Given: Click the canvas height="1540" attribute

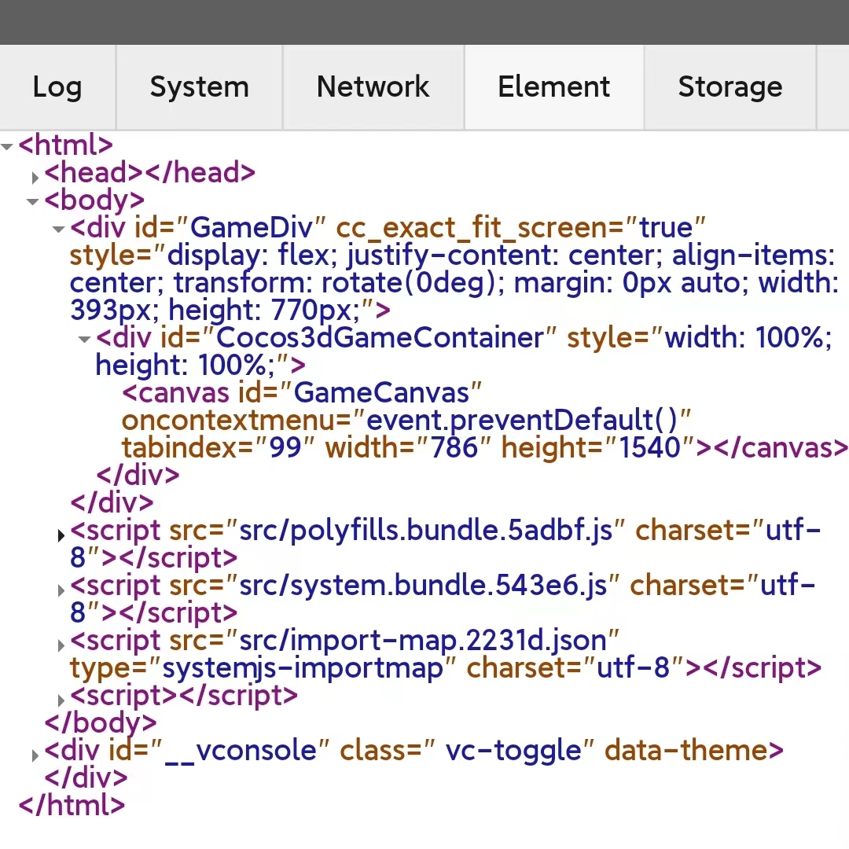Looking at the screenshot, I should [597, 448].
